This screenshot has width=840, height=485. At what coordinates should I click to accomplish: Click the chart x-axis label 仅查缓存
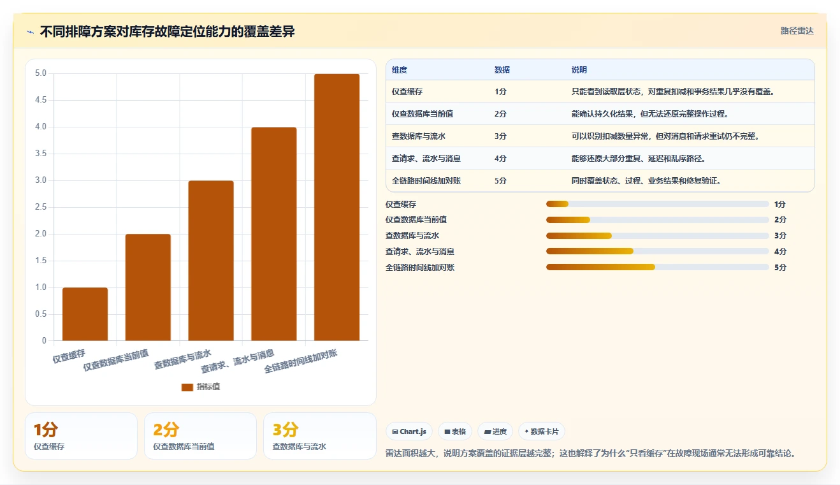tap(69, 356)
